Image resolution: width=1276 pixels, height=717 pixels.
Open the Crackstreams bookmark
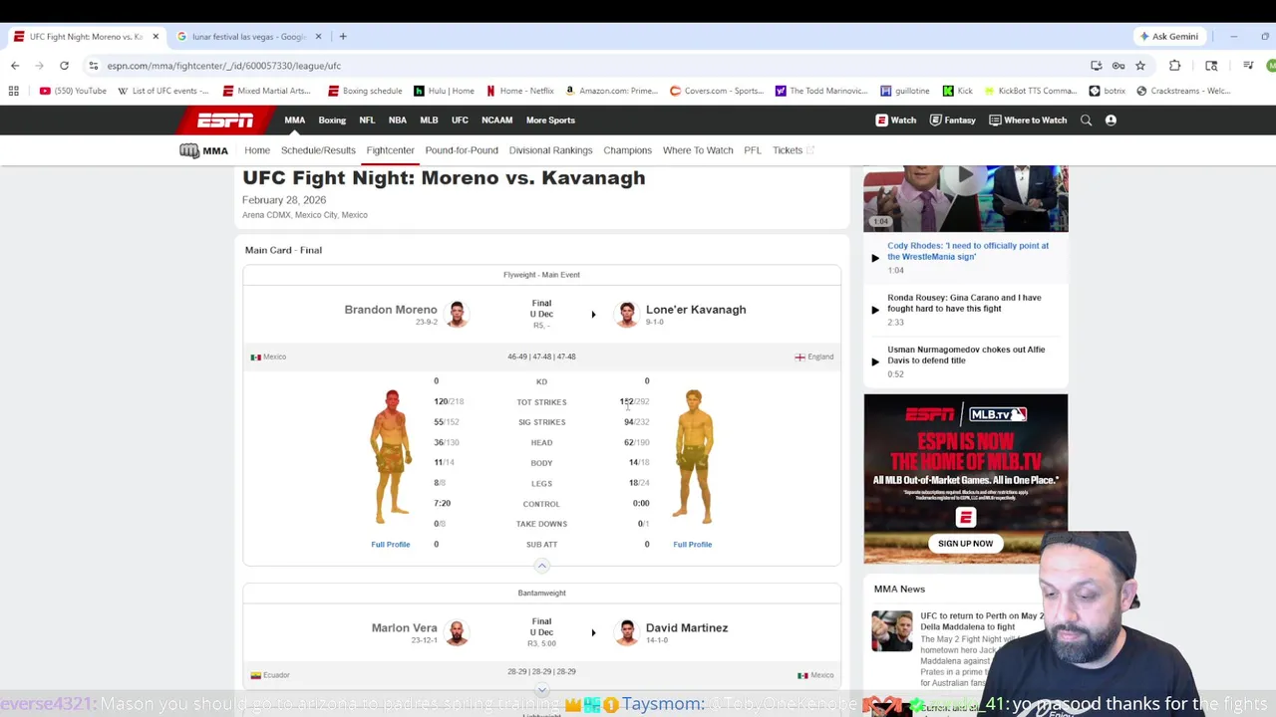pos(1183,91)
